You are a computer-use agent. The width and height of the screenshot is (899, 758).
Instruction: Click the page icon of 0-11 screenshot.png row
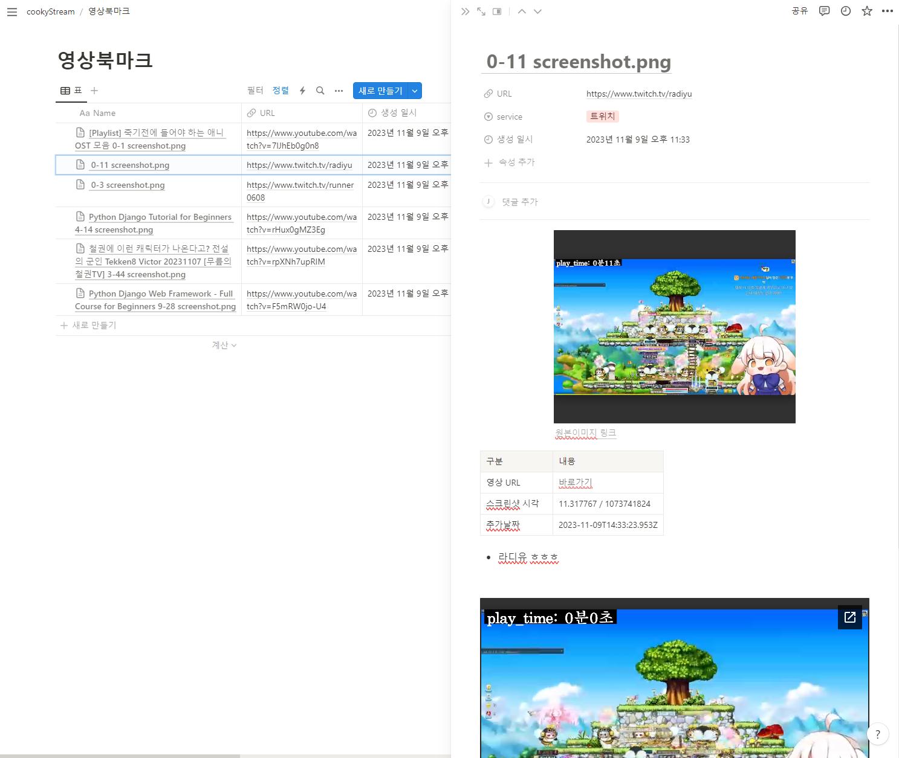coord(80,164)
